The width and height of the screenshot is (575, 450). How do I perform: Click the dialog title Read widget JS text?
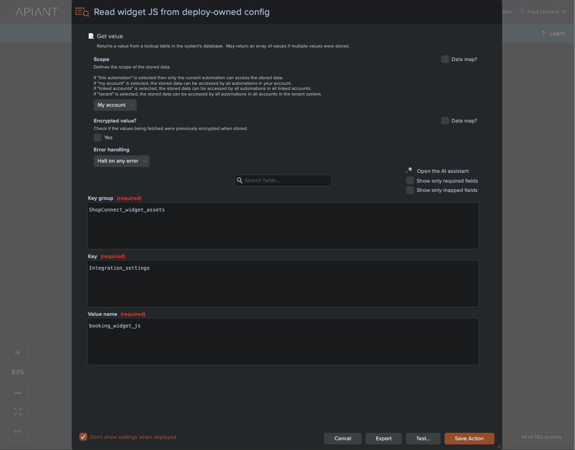point(182,12)
